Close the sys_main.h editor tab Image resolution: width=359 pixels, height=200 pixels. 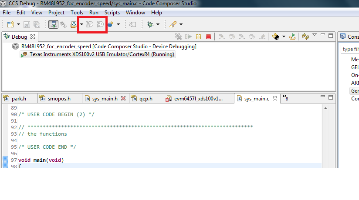click(123, 98)
